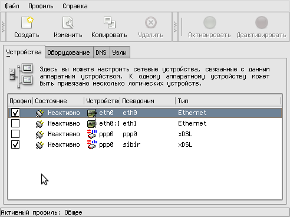Switch to the DNS tab
This screenshot has height=217, width=290.
tap(101, 52)
